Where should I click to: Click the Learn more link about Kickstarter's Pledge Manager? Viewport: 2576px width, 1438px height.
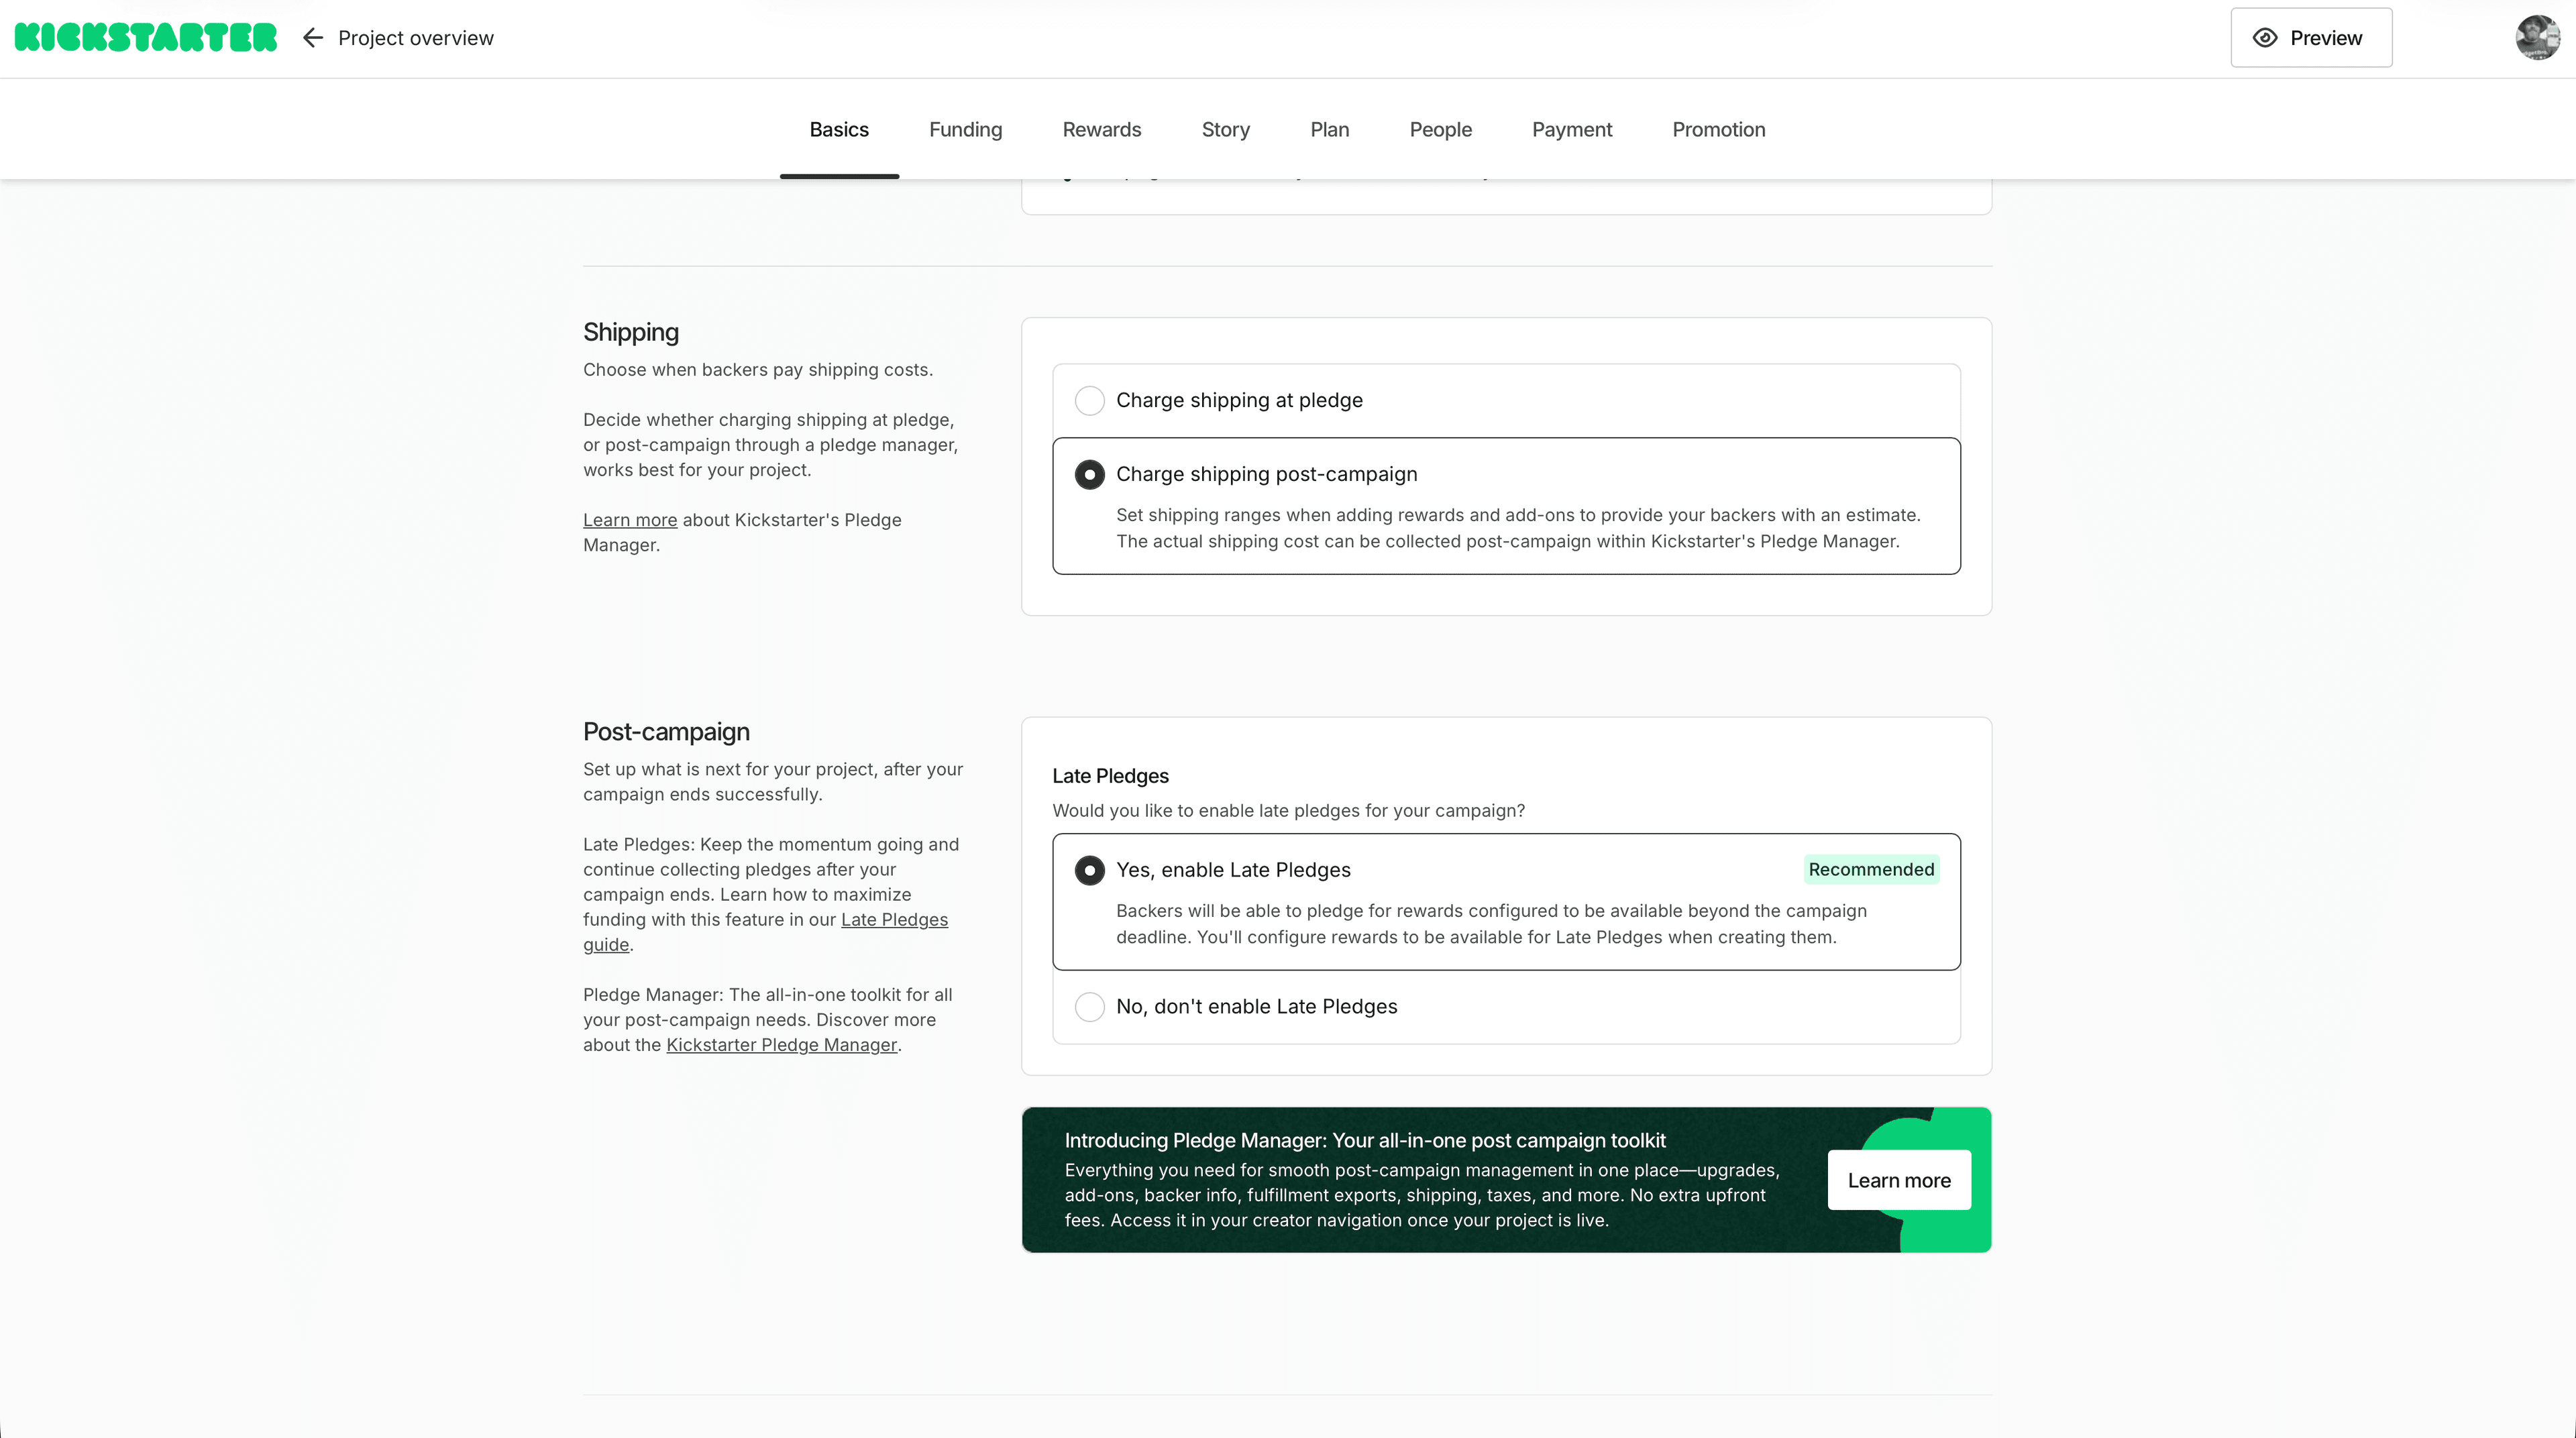click(629, 519)
